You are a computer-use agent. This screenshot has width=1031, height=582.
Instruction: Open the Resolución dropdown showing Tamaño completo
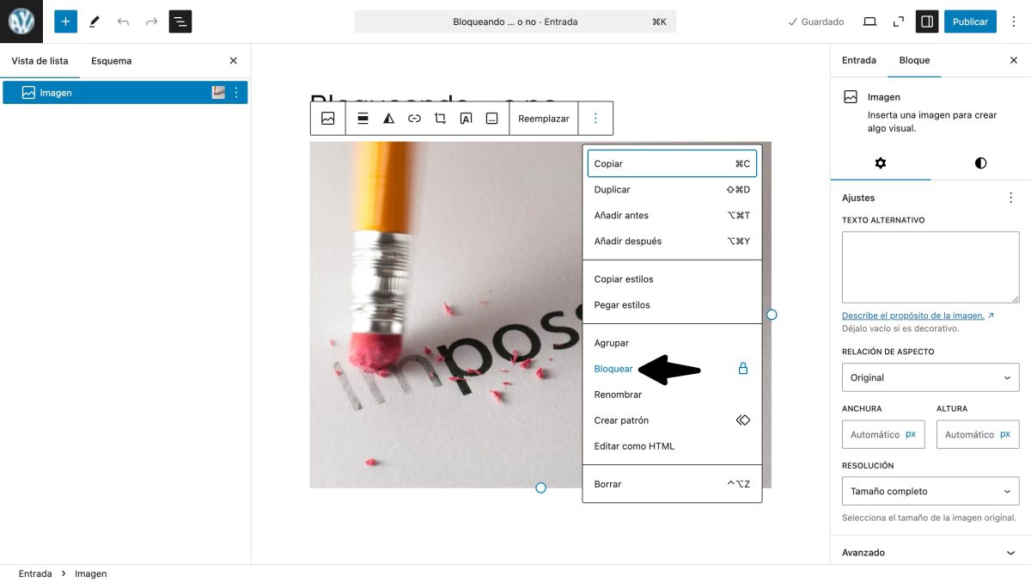(930, 491)
